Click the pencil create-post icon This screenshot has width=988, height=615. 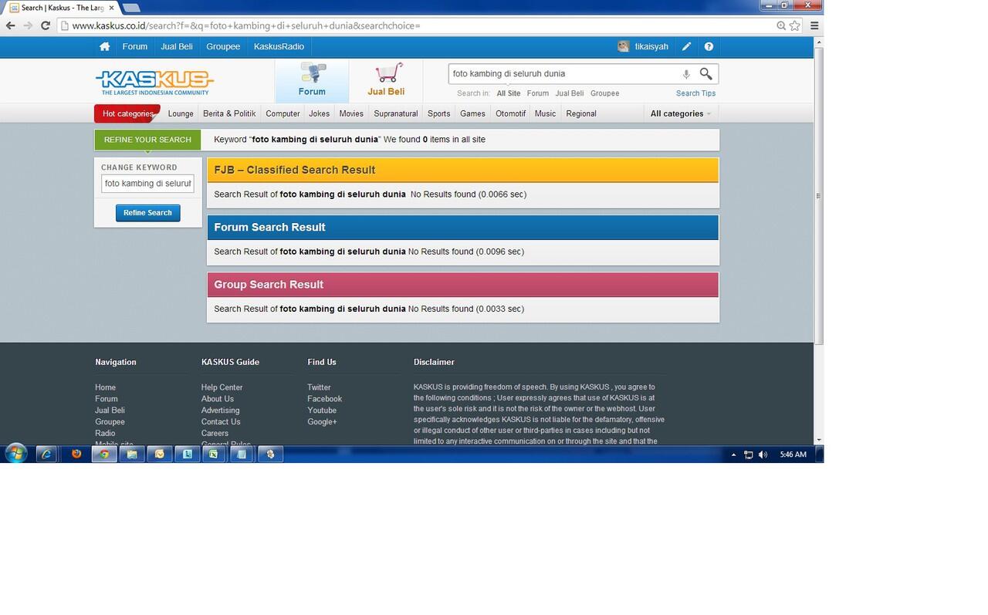686,46
